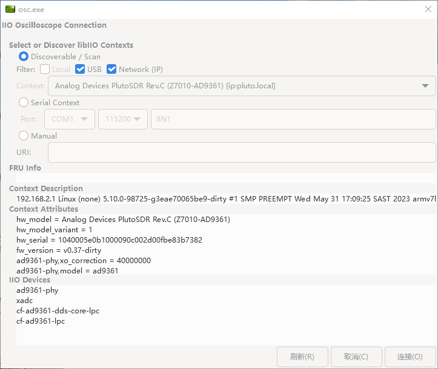The height and width of the screenshot is (369, 438).
Task: Close the osc.exe connection window
Action: pyautogui.click(x=428, y=9)
